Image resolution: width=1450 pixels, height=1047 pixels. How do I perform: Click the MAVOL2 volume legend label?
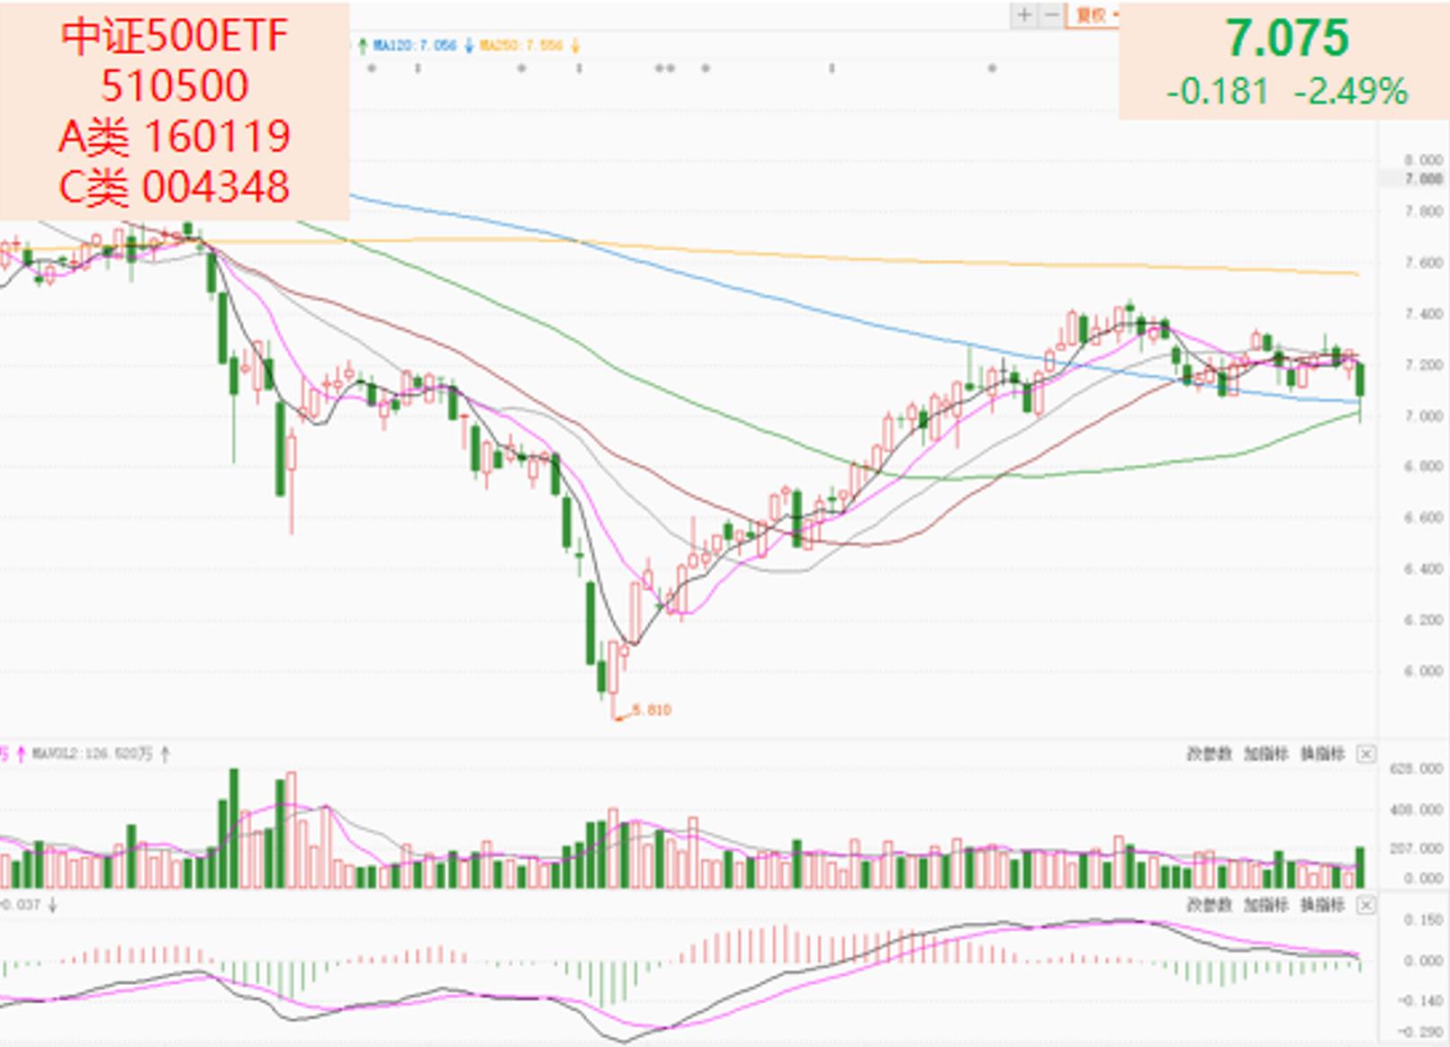pos(93,754)
